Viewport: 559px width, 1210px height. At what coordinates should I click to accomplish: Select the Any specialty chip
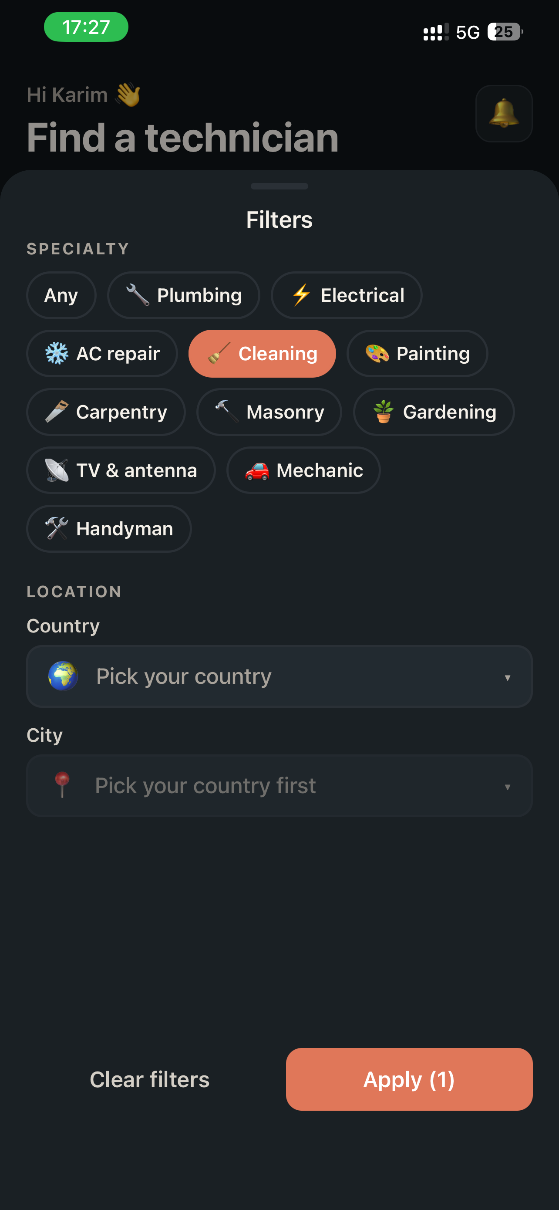pos(61,295)
